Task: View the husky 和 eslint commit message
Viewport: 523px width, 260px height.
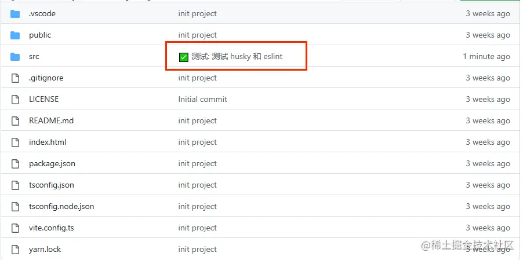Action: click(x=237, y=57)
